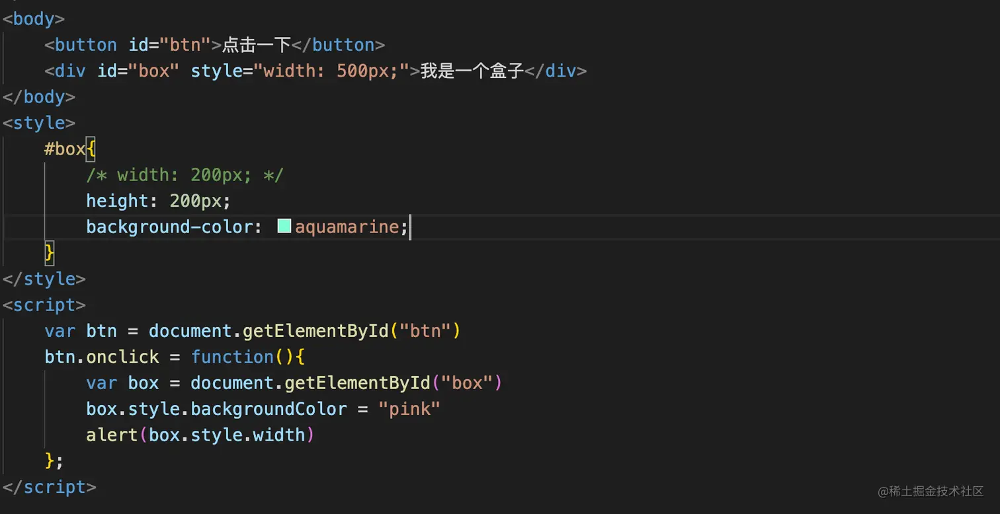This screenshot has height=514, width=1000.
Task: Click the opening style tag
Action: tap(39, 123)
